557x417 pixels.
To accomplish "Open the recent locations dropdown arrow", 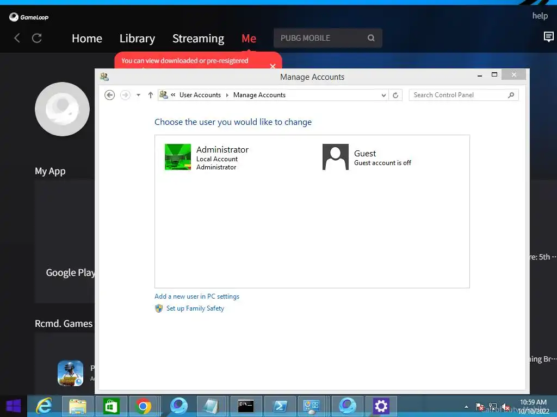I will (x=139, y=95).
